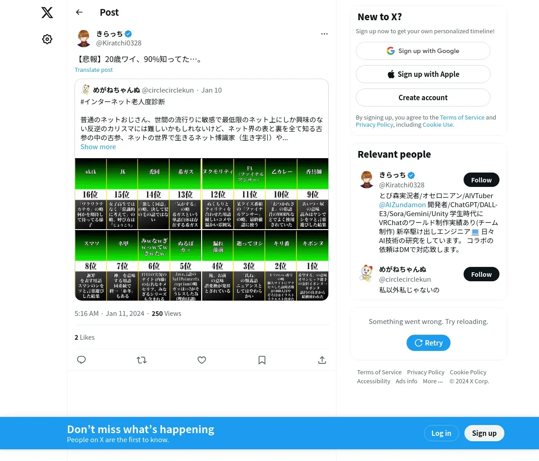Like the post with the heart icon
This screenshot has width=539, height=461.
pyautogui.click(x=202, y=360)
